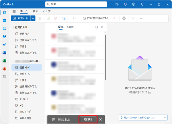Image resolution: width=172 pixels, height=124 pixels.
Task: Expand the 新しい Outlook へお帰りなさい tip panel
Action: click(165, 117)
